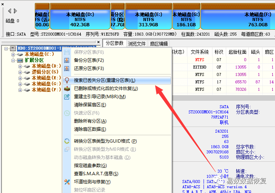This screenshot has width=275, height=193.
Task: Expand 本地磁盘(D:) tree node
Action: [20, 66]
